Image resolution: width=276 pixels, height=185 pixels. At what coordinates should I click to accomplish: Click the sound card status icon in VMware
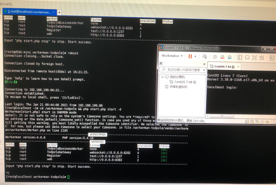pyautogui.click(x=267, y=122)
